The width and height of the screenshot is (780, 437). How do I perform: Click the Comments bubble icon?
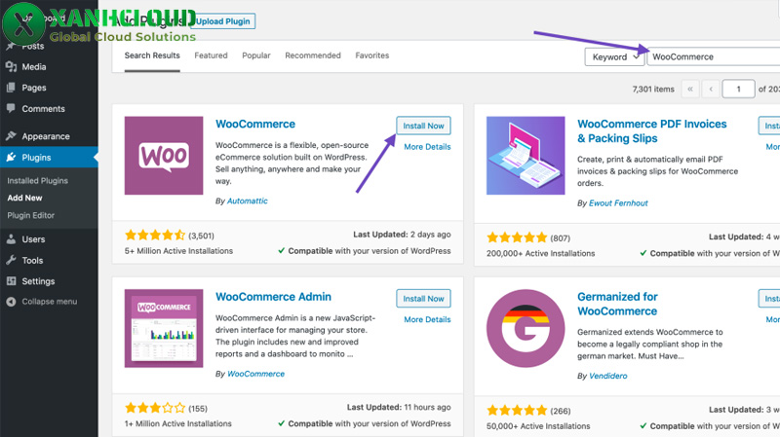[11, 109]
